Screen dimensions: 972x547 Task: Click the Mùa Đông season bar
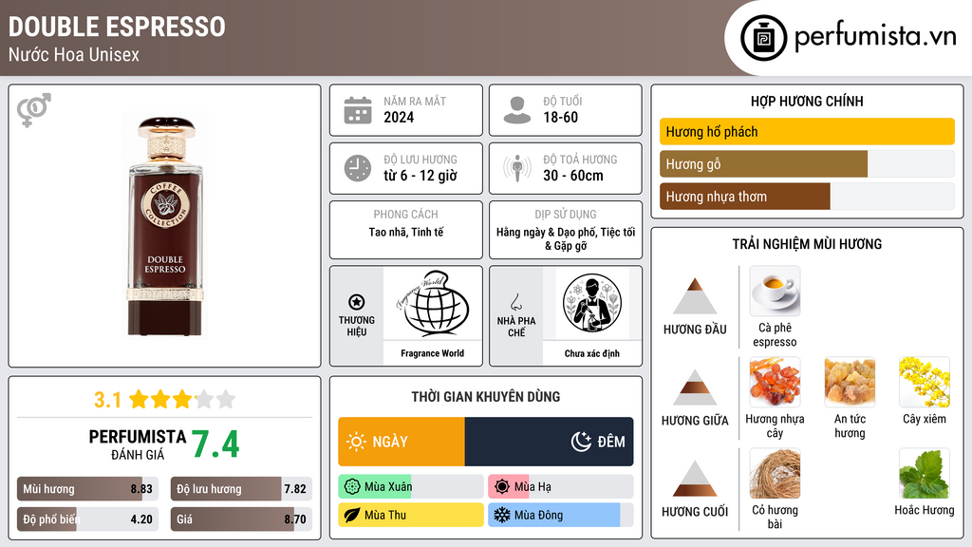pos(560,515)
